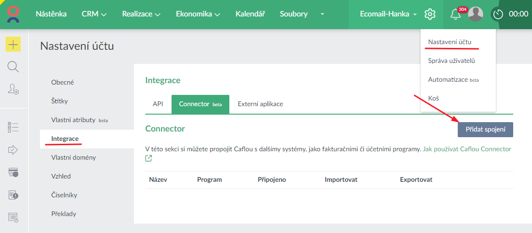Start the timer clock icon
The width and height of the screenshot is (532, 233).
498,14
